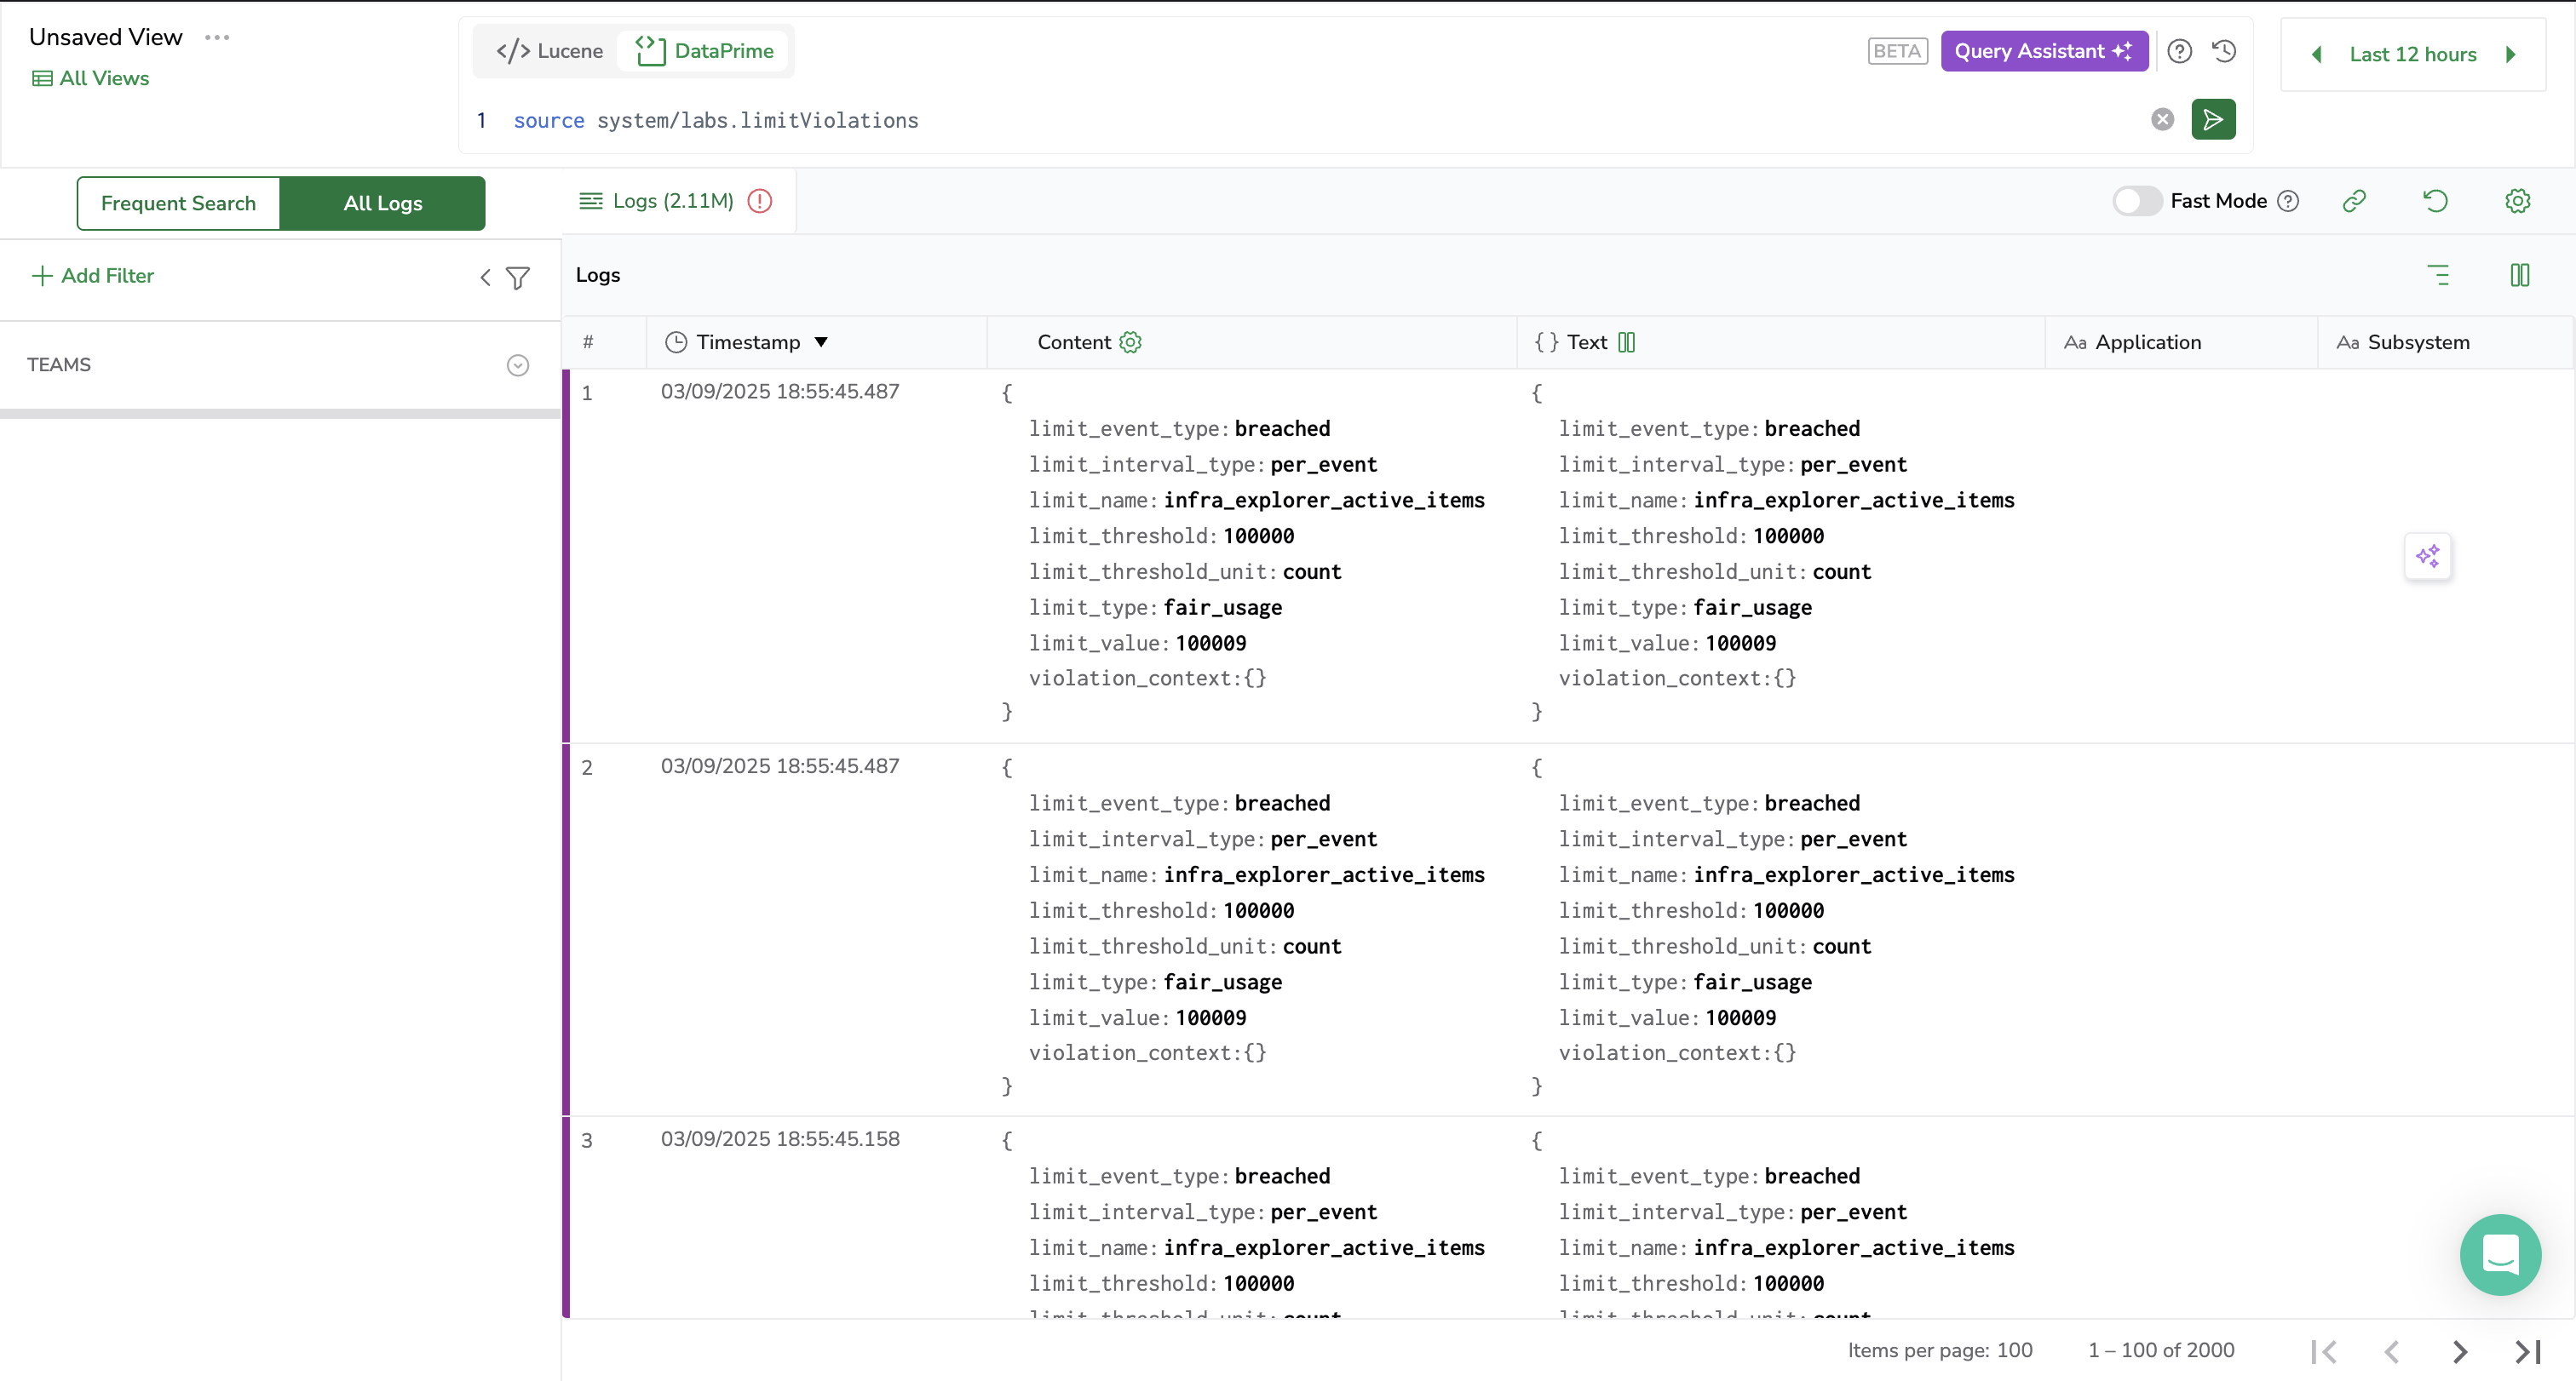
Task: Clear the query with the X icon
Action: [2162, 119]
